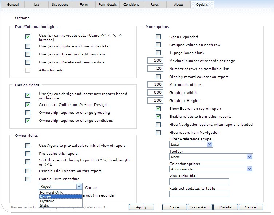Toggle 'Show Search on top of report'
274x215 pixels.
coord(158,109)
